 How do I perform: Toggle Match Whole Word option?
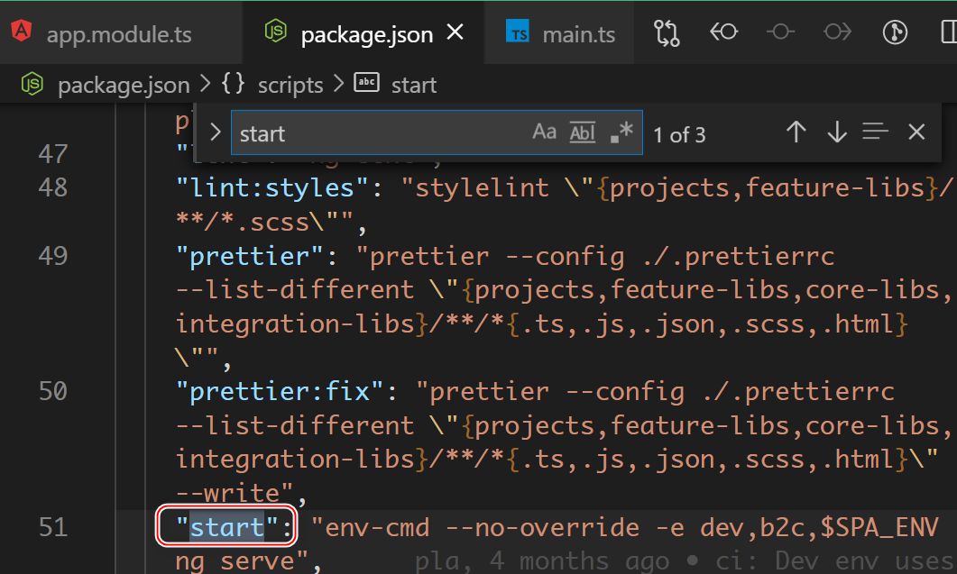pos(583,133)
